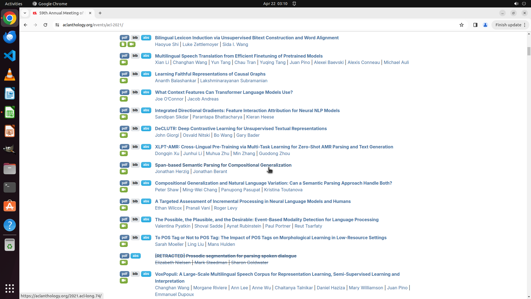Open video icon for Learning Faithful Representations paper
Viewport: 531px width, 299px height.
[124, 81]
